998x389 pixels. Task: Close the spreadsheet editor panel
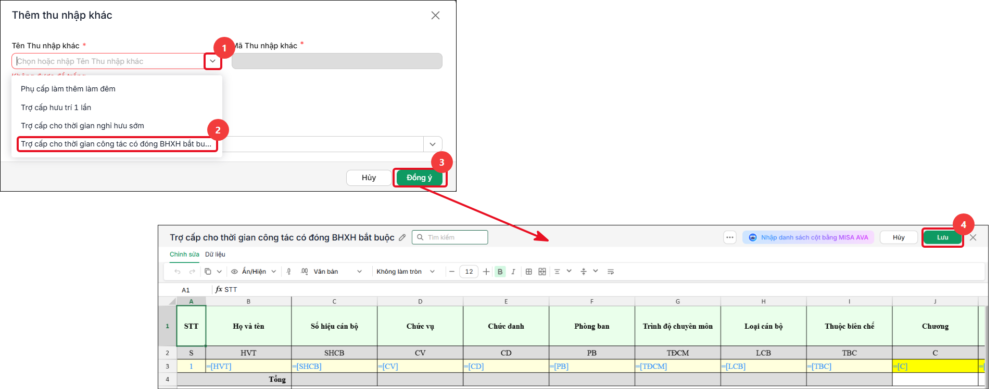point(973,237)
